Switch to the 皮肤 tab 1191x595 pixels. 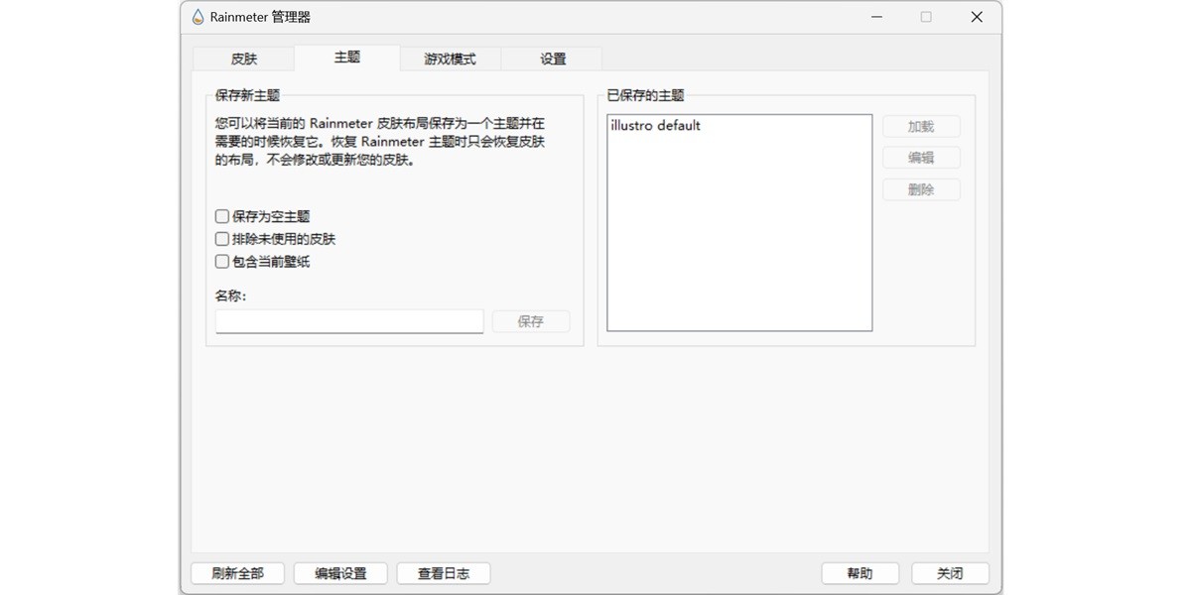[x=243, y=59]
